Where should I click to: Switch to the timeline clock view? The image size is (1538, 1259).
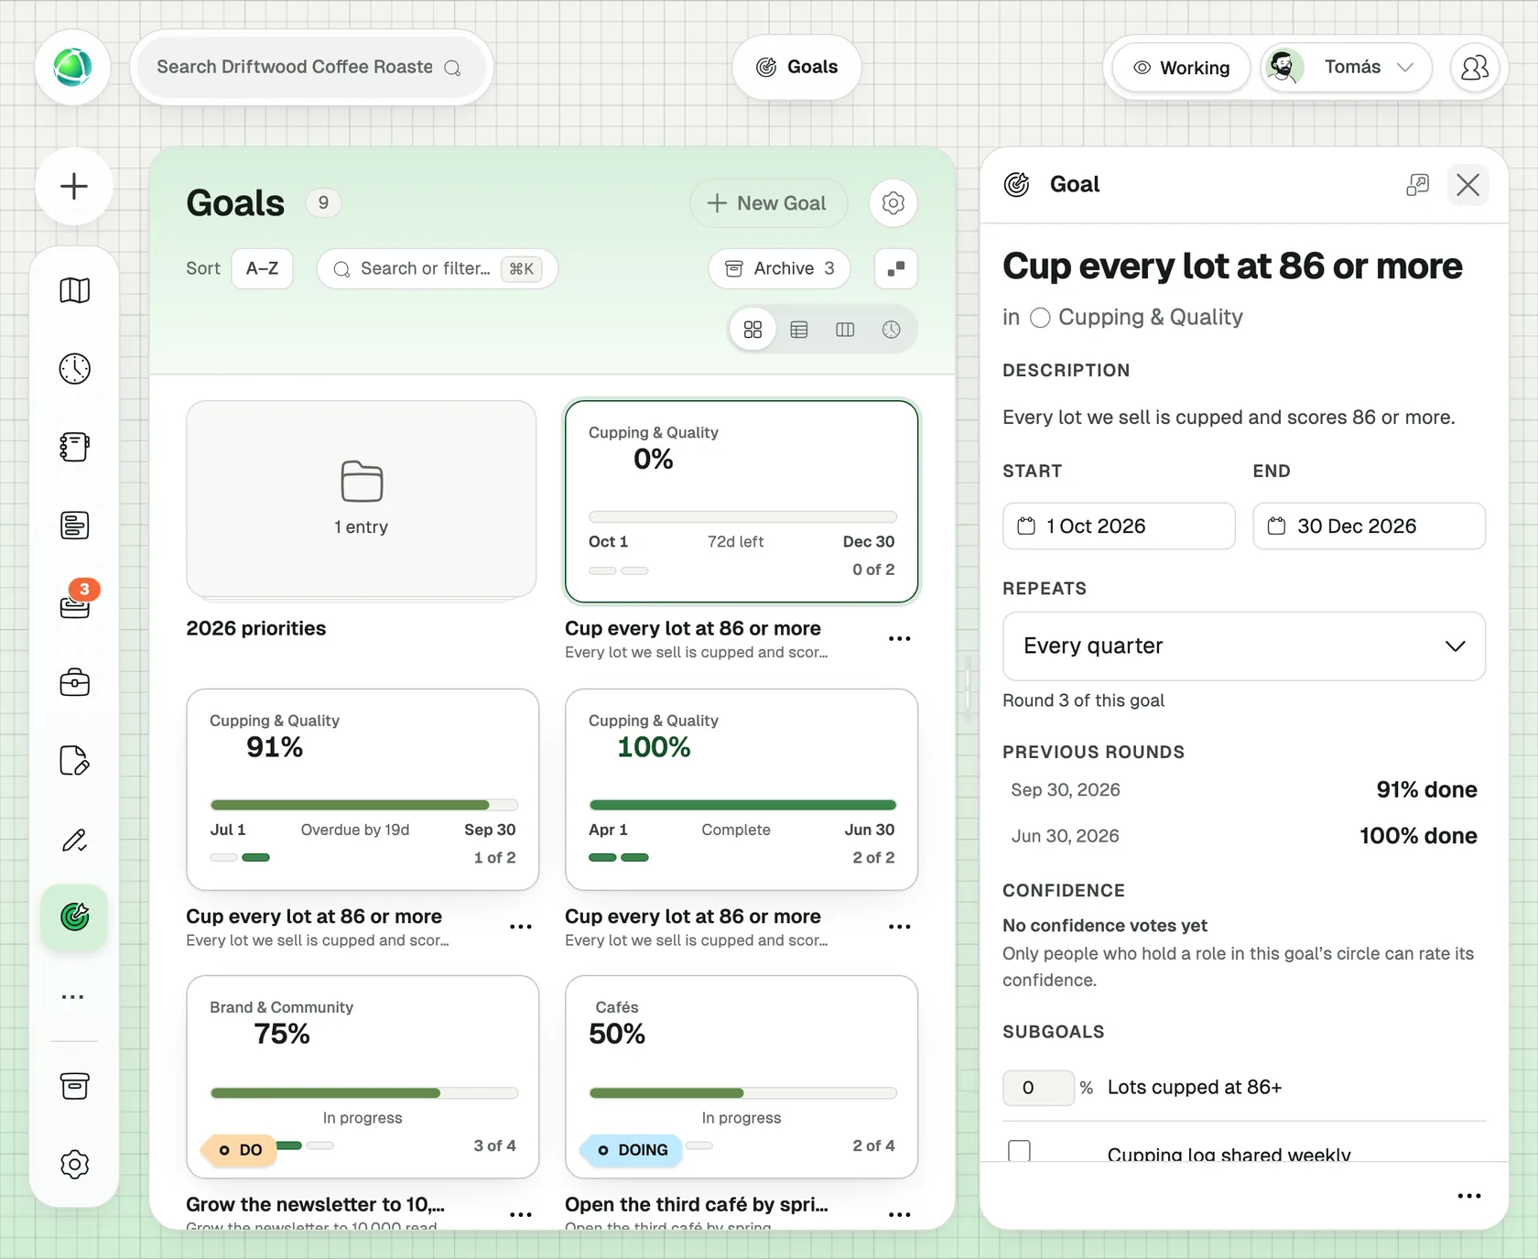click(x=891, y=330)
